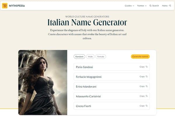Viewport: 175px width, 116px height.
Task: Click the Italian Name Generator heading
Action: [x=87, y=22]
